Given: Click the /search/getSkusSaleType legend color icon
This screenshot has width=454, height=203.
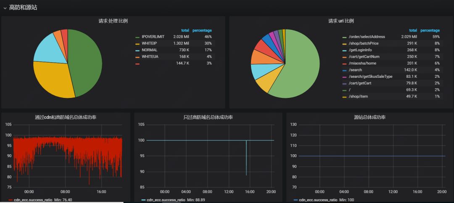Looking at the screenshot, I should pyautogui.click(x=344, y=77).
